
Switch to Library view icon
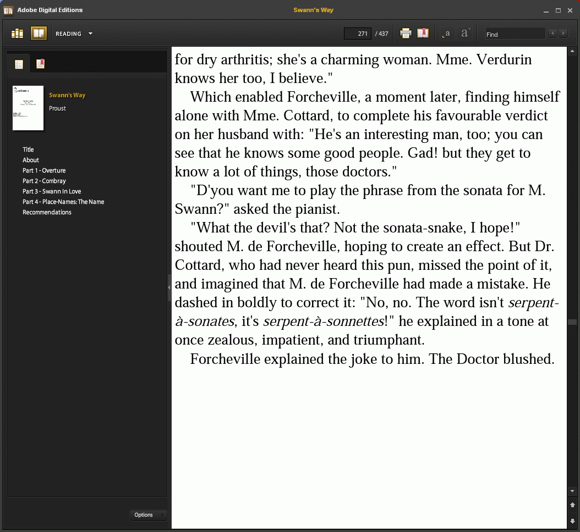pos(18,34)
